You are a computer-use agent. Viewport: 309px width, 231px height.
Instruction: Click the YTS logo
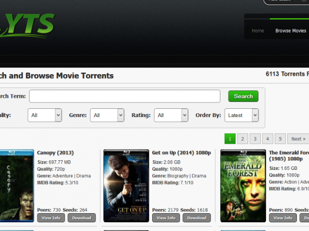coord(27,25)
